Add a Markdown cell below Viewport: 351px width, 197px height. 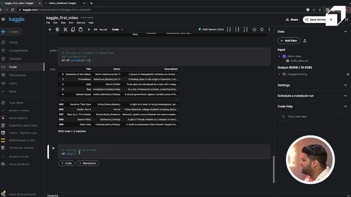point(88,163)
